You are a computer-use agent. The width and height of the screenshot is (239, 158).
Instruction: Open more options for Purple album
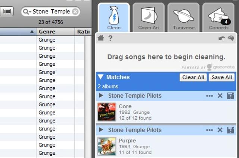point(209,130)
